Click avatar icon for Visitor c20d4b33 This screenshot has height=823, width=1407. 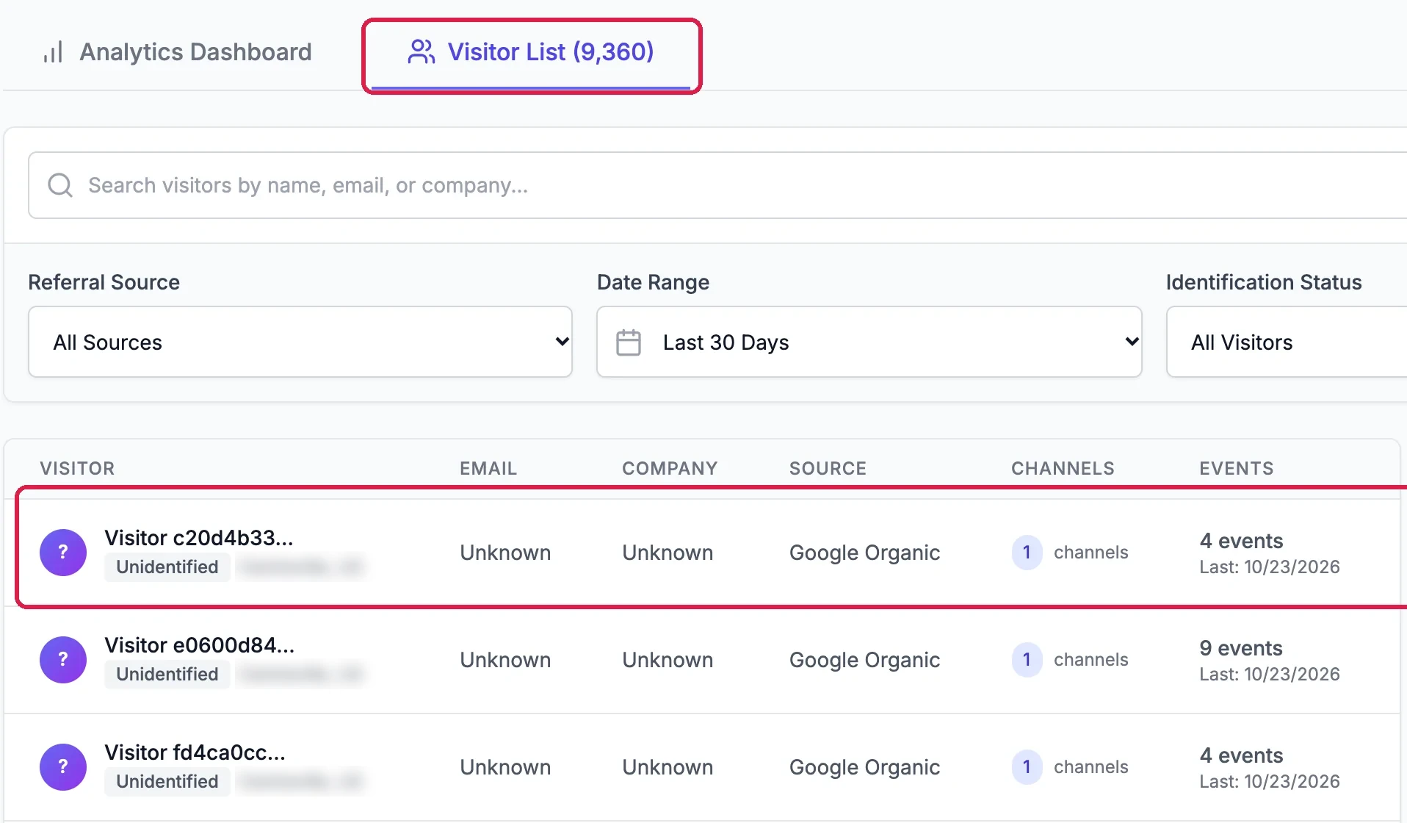63,553
